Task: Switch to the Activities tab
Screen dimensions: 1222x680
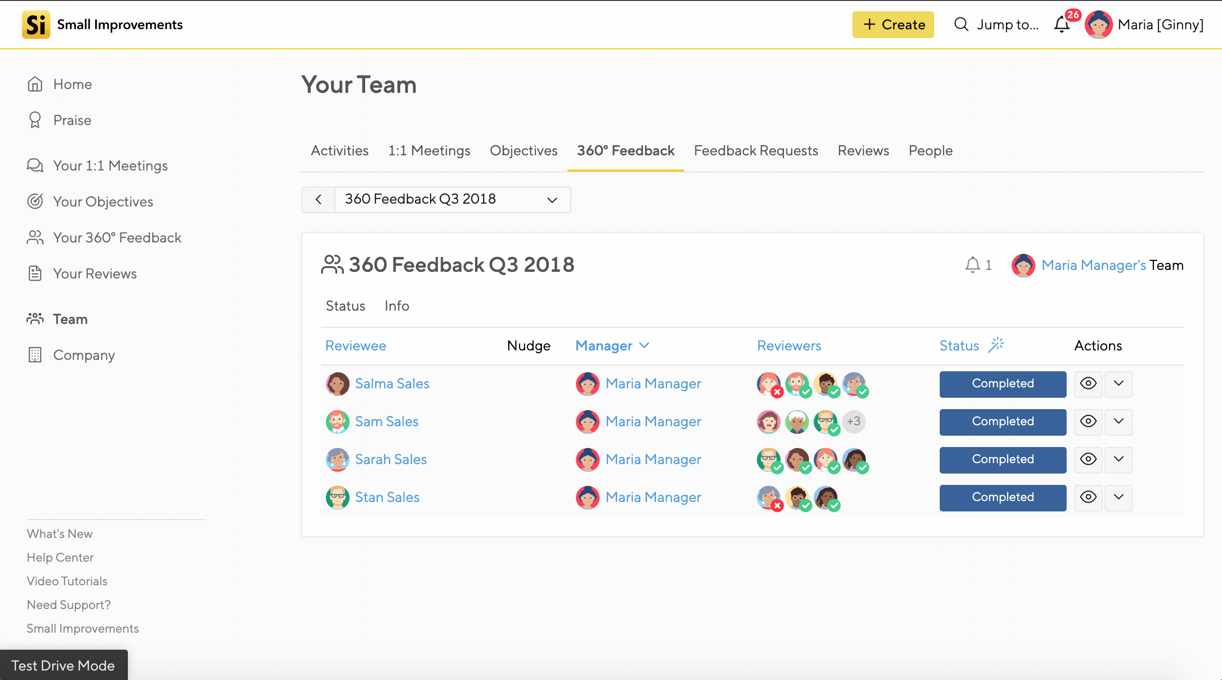Action: (340, 151)
